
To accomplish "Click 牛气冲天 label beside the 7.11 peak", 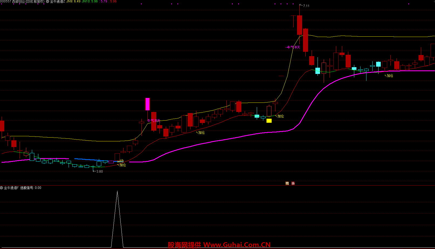I will coord(294,47).
